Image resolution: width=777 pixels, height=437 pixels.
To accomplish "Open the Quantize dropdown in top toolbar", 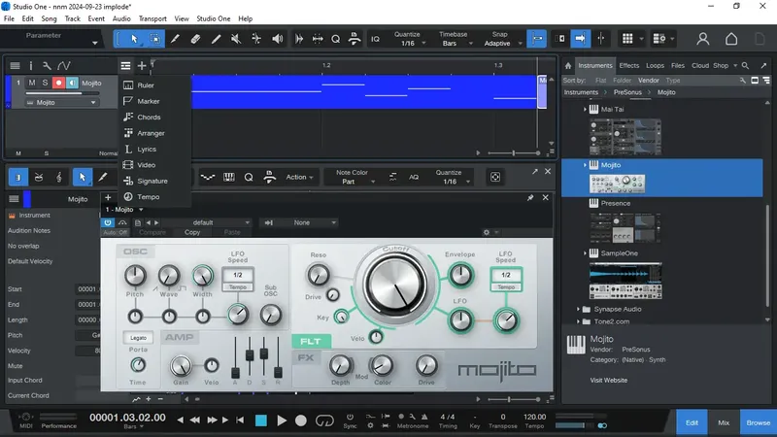I will (408, 43).
